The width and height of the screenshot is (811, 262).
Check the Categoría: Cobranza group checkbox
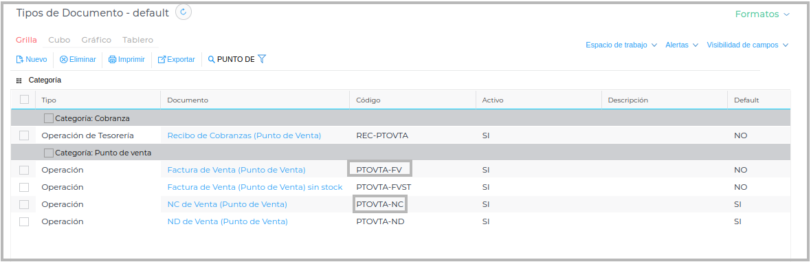coord(49,118)
